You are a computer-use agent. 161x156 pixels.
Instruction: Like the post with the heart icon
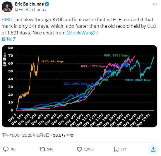(x=79, y=149)
